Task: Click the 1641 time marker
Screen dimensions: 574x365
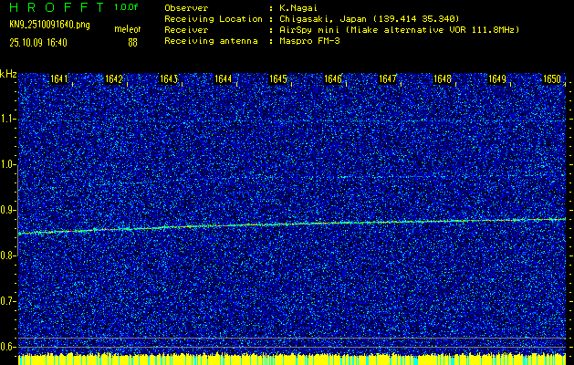Action: 59,79
